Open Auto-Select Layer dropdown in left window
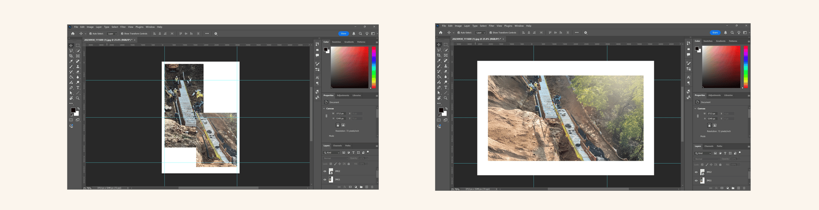819x210 pixels. coord(112,34)
